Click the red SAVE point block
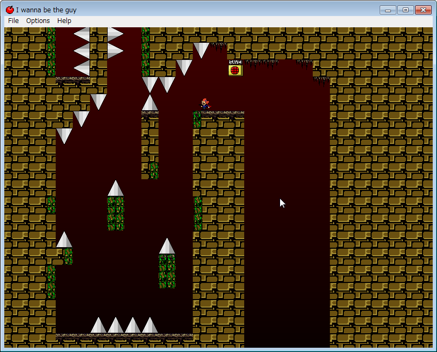Viewport: 437px width, 352px height. point(235,68)
